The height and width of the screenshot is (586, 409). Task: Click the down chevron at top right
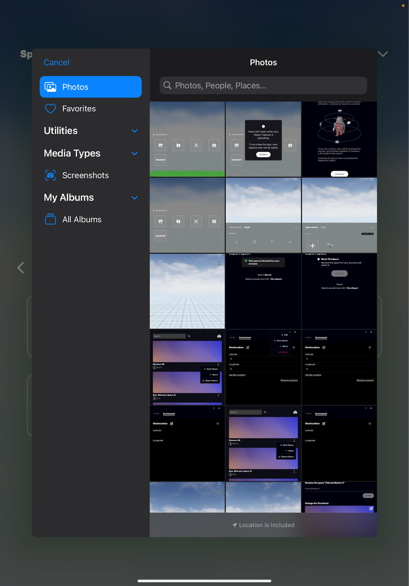[x=383, y=54]
